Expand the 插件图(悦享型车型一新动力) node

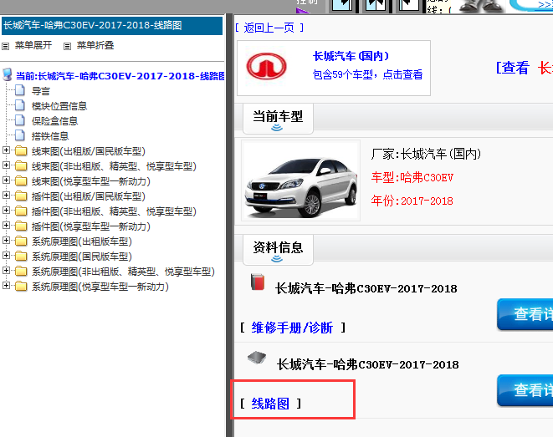click(x=6, y=225)
